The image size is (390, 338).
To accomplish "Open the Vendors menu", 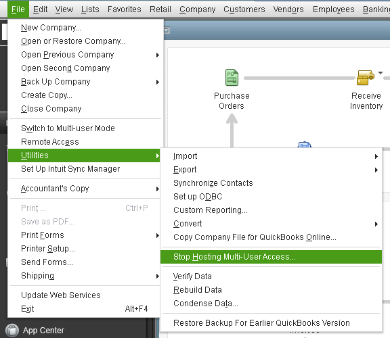I will tap(288, 9).
